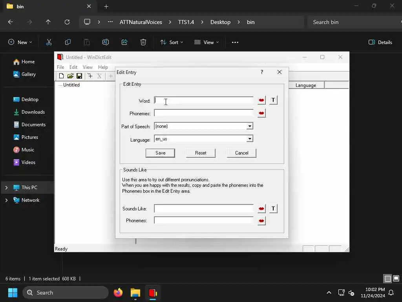Viewport: 402px width, 302px height.
Task: Open Downloads in Explorer sidebar
Action: click(x=33, y=112)
